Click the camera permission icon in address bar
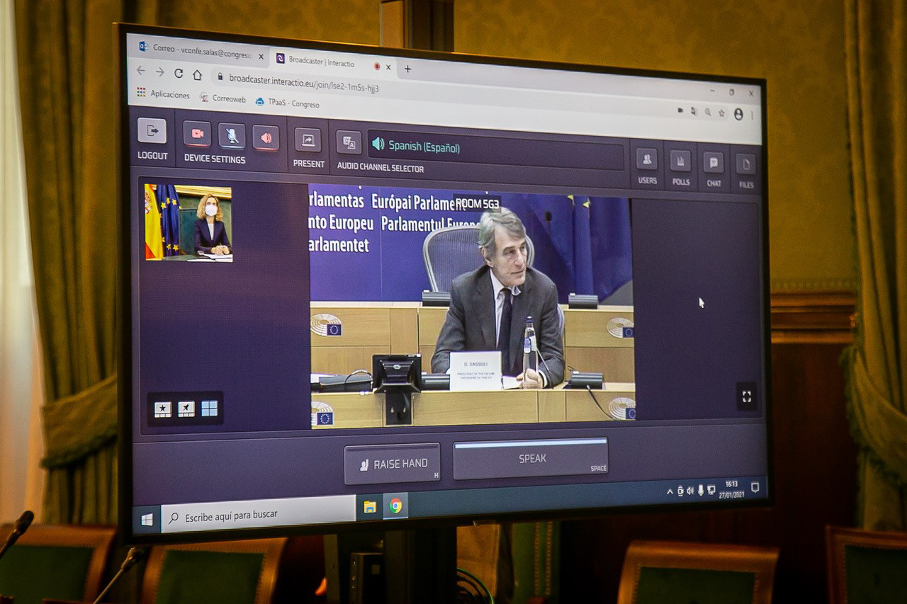 (680, 110)
